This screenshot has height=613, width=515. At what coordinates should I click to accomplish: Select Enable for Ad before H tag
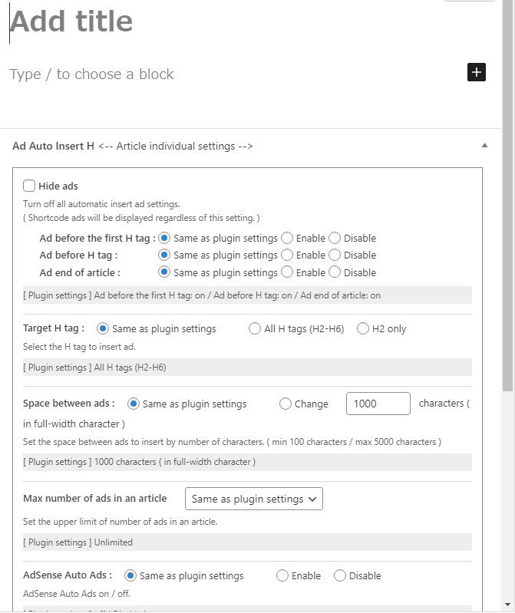287,255
